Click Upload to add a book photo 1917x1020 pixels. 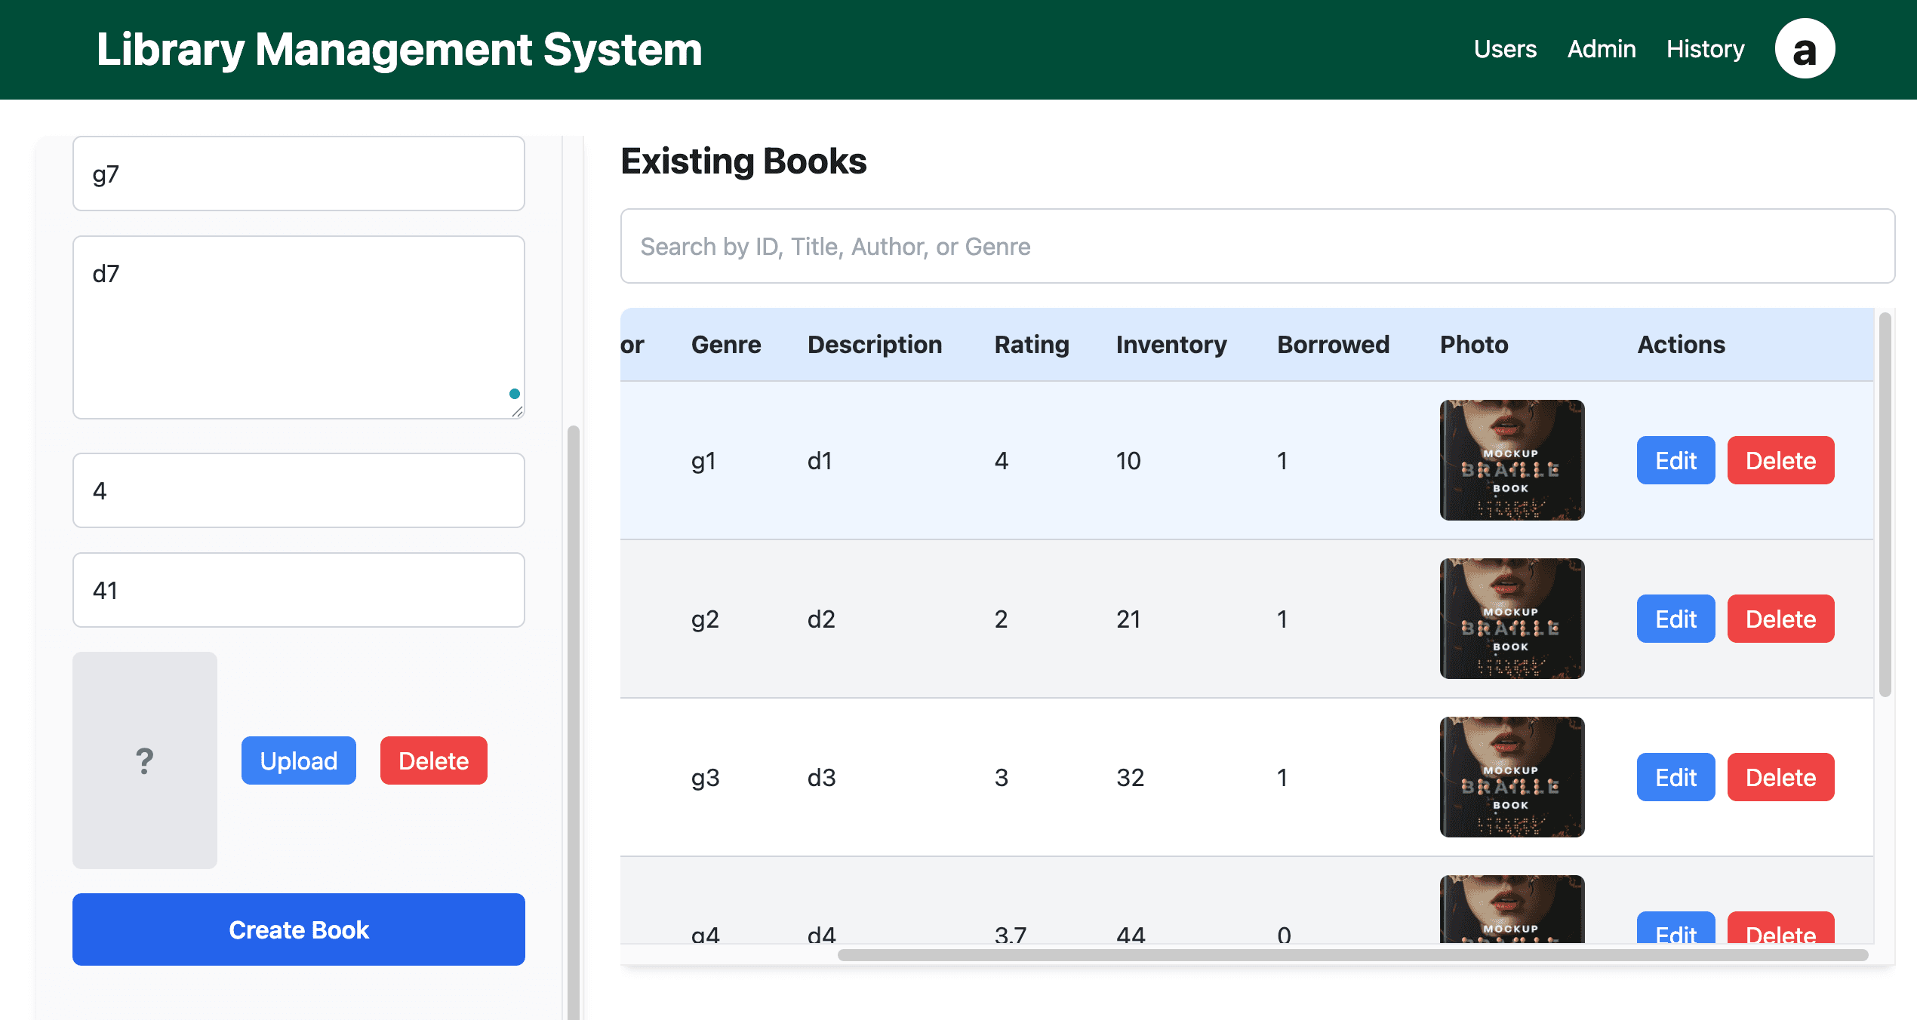click(298, 760)
